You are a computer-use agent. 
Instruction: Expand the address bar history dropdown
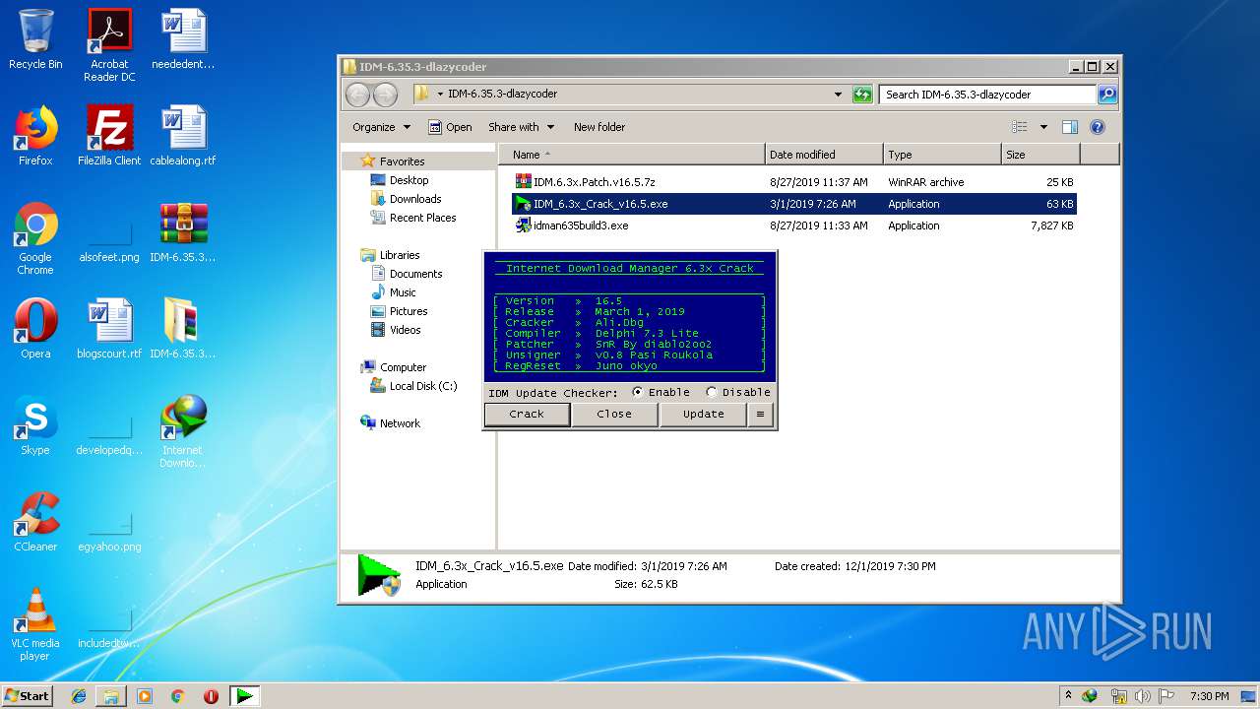(x=838, y=95)
